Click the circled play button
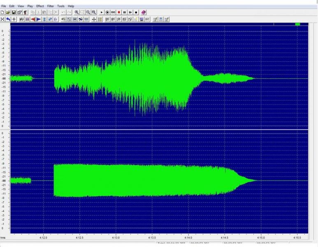Image resolution: width=318 pixels, height=247 pixels. coord(107,12)
